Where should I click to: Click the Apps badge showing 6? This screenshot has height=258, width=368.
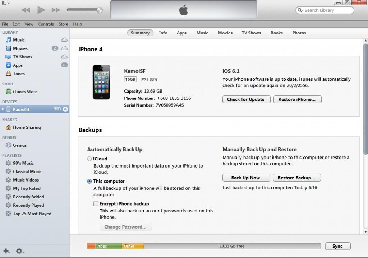(64, 65)
